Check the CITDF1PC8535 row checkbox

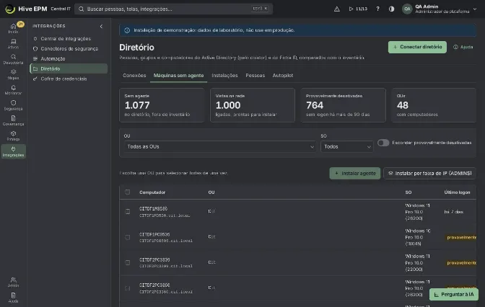128,237
